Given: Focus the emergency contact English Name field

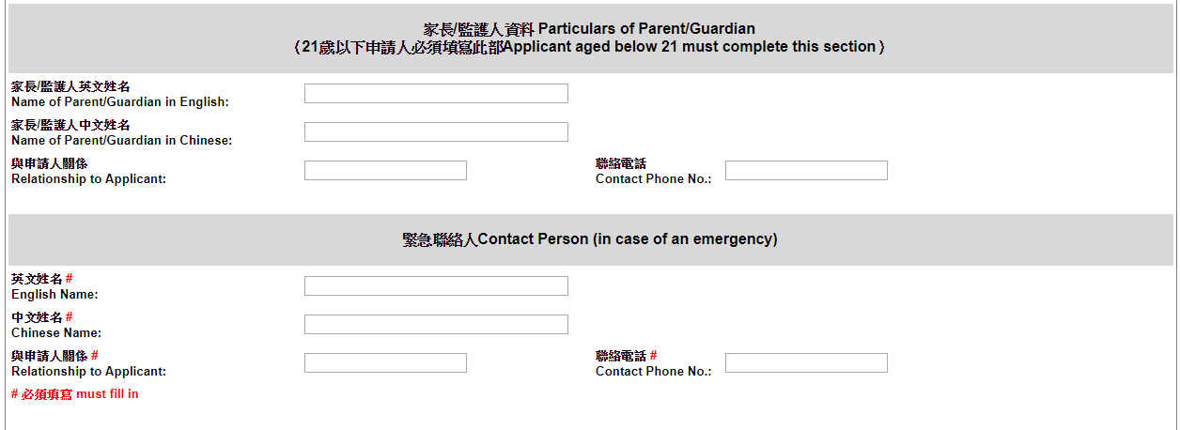Looking at the screenshot, I should (x=436, y=286).
